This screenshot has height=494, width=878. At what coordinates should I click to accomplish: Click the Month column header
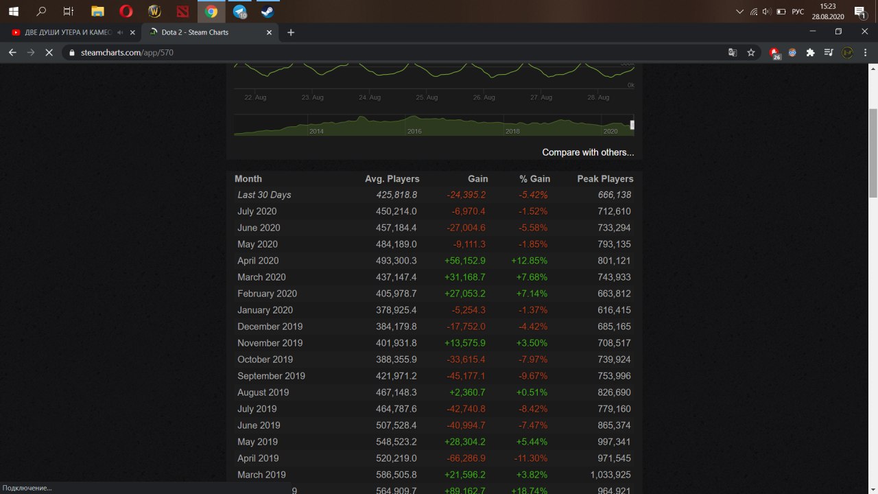248,178
